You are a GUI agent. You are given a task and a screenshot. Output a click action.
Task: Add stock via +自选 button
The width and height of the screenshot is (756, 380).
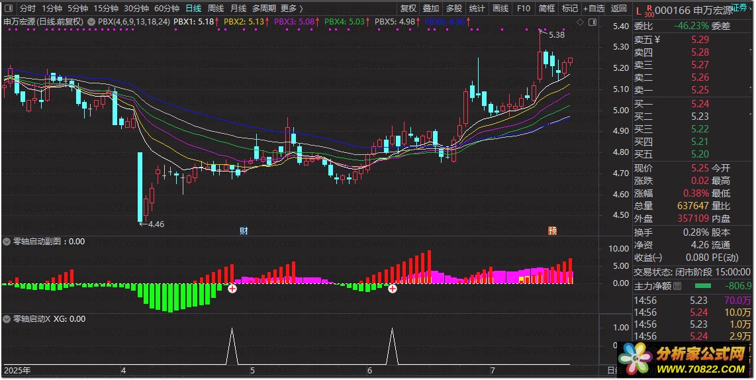pyautogui.click(x=594, y=8)
